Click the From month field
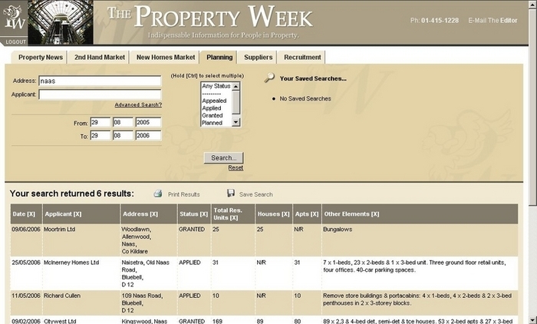The width and height of the screenshot is (537, 324). pos(123,122)
